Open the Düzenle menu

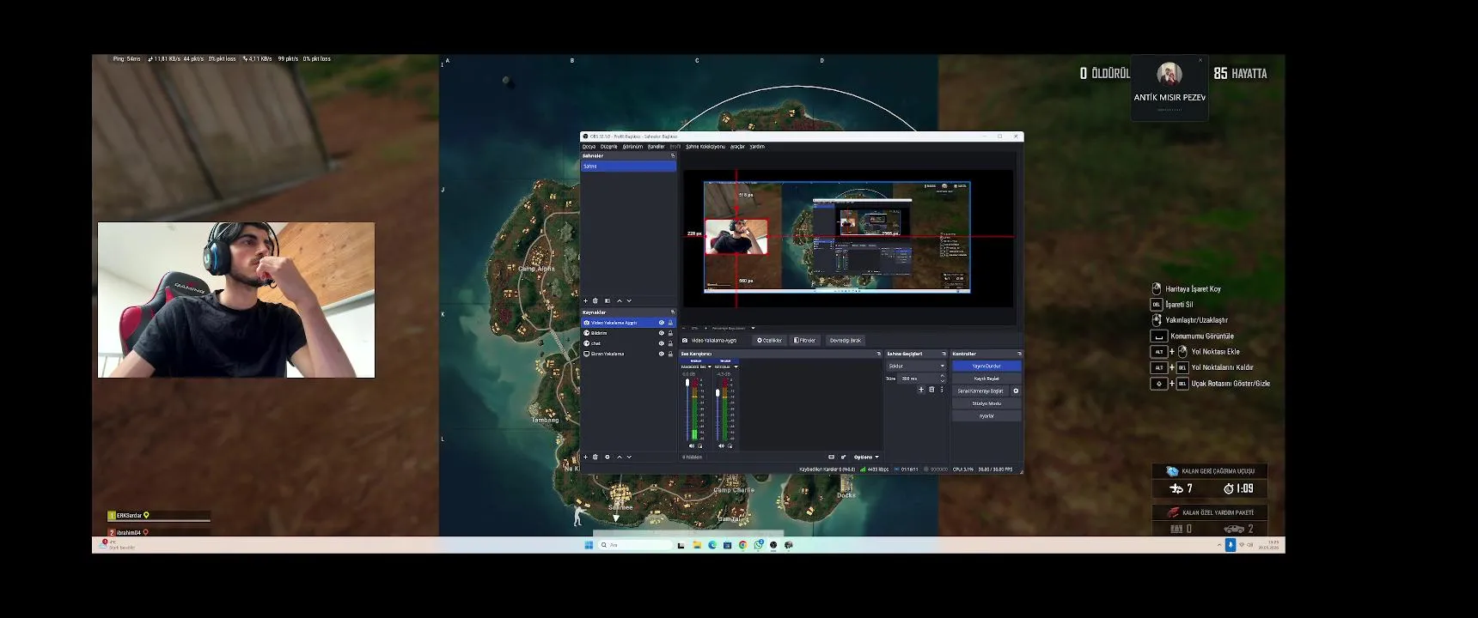[609, 147]
